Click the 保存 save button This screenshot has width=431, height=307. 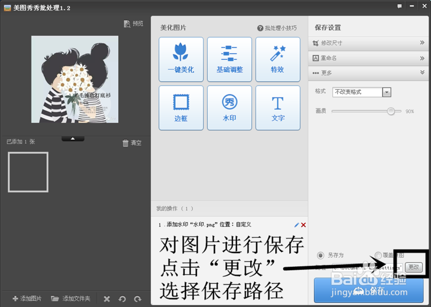coord(369,290)
